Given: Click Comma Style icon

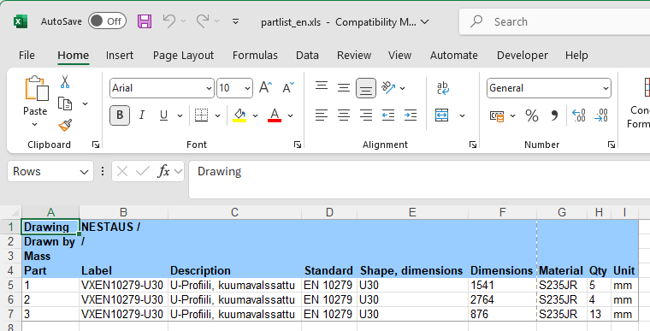Looking at the screenshot, I should [x=554, y=115].
